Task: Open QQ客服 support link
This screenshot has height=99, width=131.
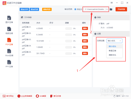Action: coord(41,96)
